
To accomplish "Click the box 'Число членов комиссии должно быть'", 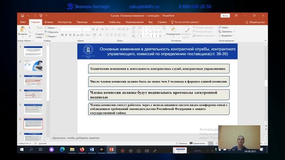I will coord(159,81).
